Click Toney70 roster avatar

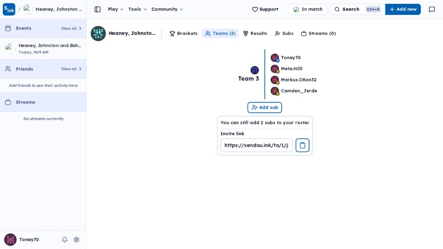[x=275, y=58]
